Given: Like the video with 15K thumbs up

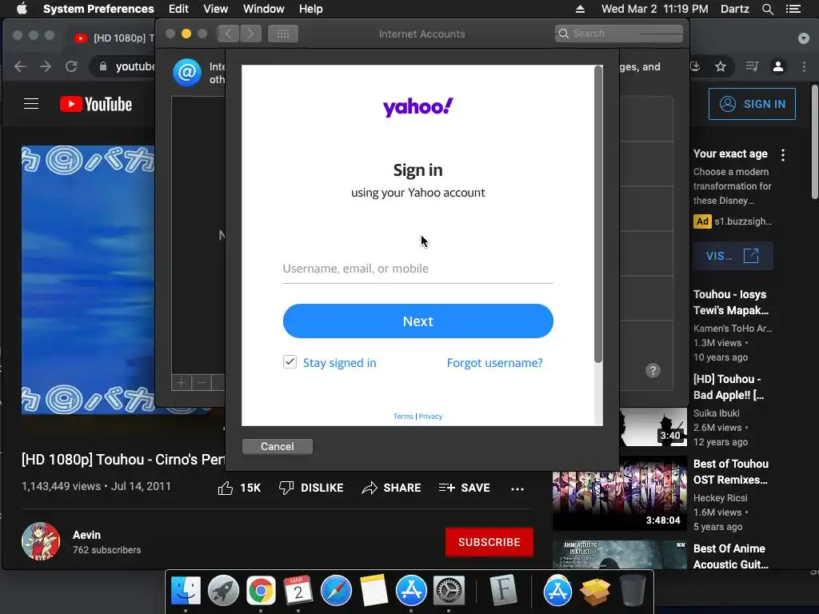Looking at the screenshot, I should coord(239,488).
